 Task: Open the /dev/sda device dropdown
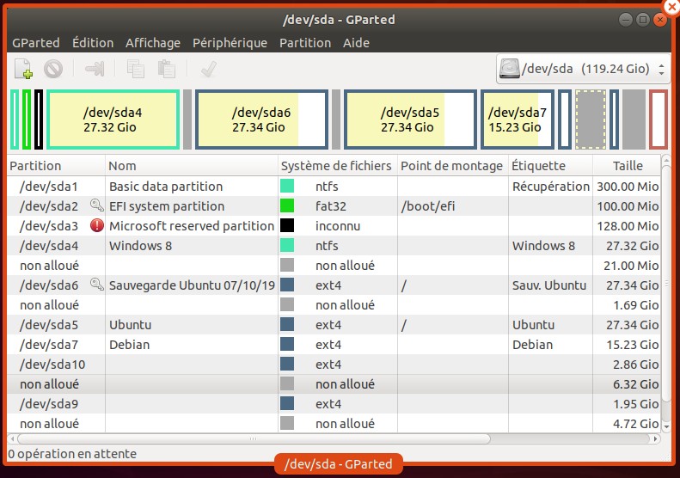coord(583,69)
